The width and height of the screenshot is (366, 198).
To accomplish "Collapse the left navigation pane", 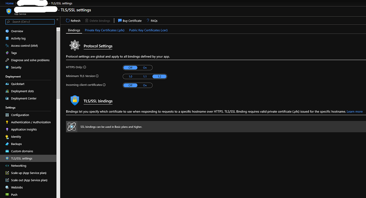I will pos(57,19).
